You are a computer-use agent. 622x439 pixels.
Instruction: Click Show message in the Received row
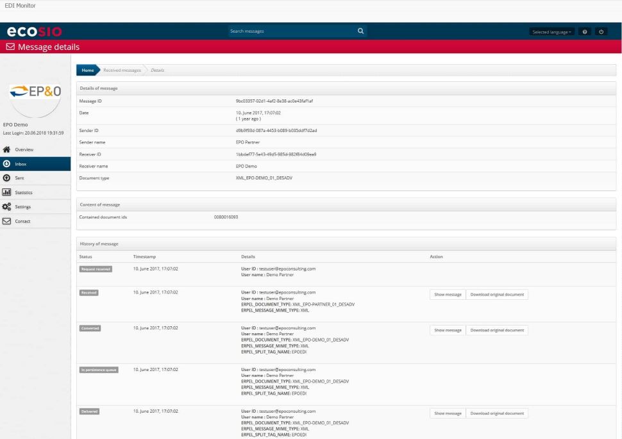(x=448, y=295)
